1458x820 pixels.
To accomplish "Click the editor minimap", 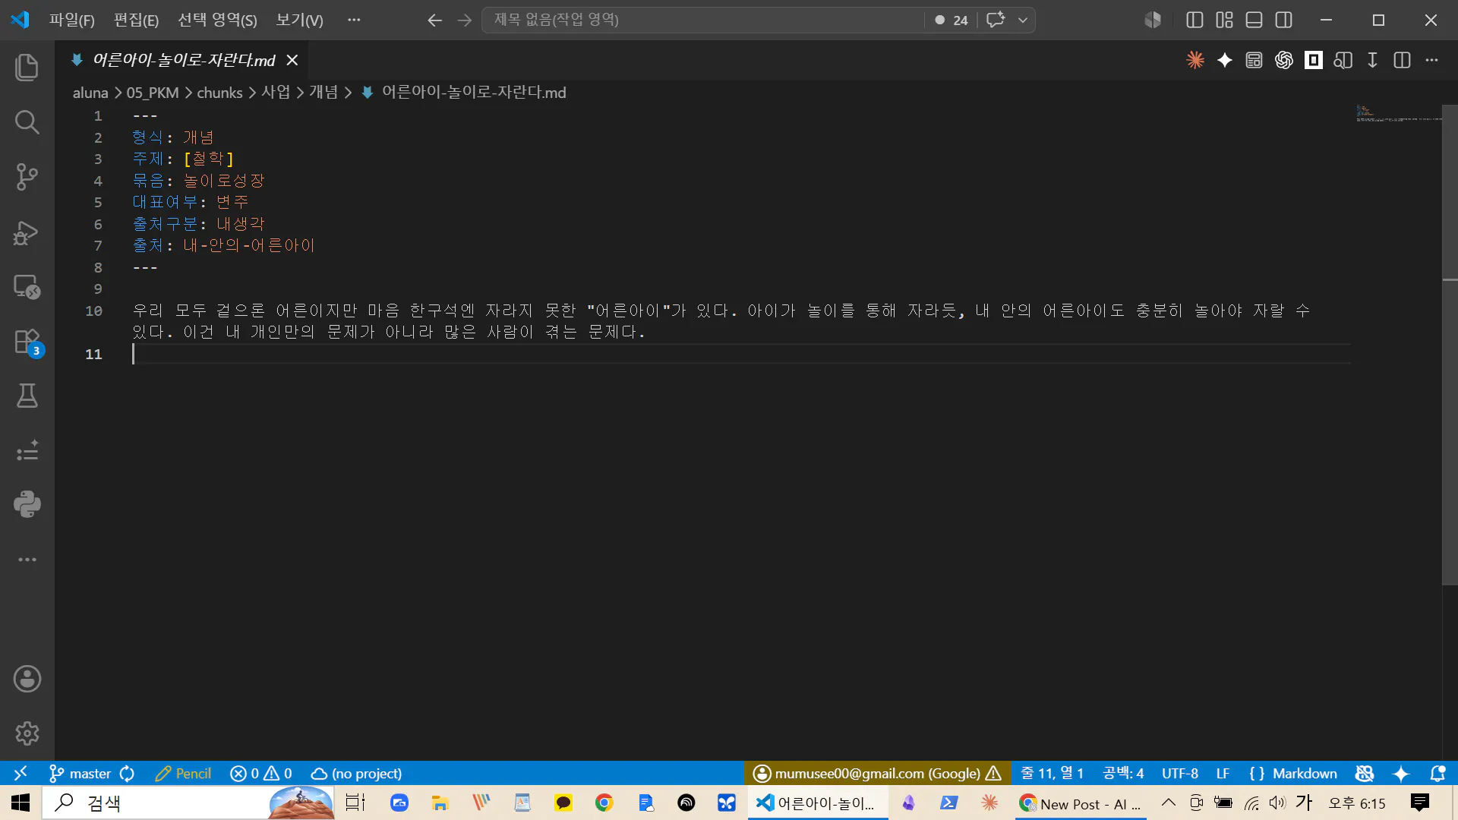I will 1397,114.
